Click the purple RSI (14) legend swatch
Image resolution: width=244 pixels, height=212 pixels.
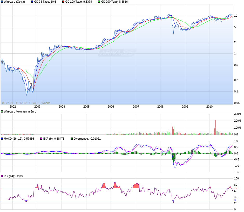point(2,176)
